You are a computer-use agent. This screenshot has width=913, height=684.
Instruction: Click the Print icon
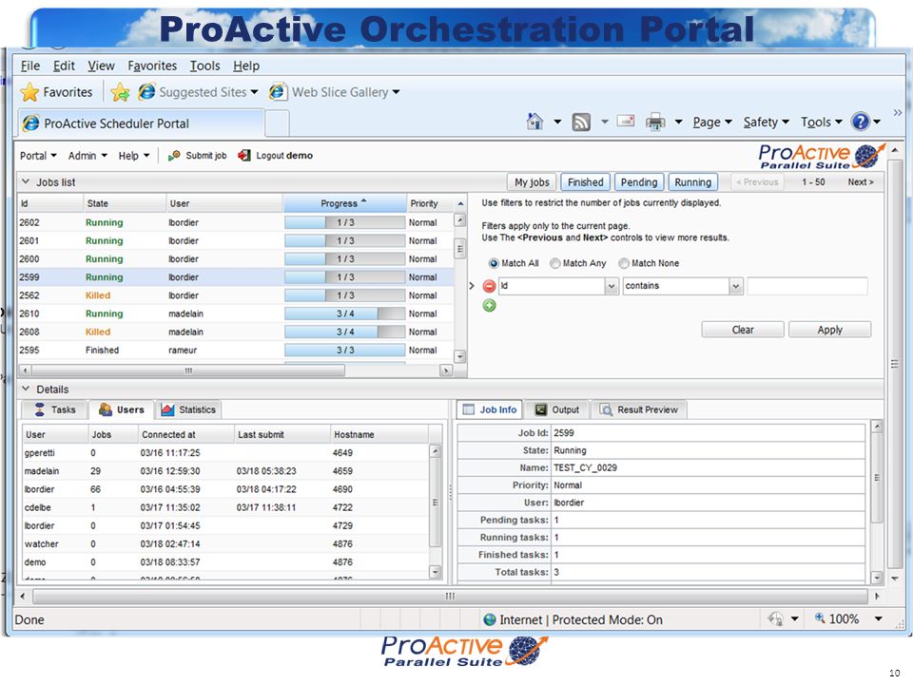point(655,122)
